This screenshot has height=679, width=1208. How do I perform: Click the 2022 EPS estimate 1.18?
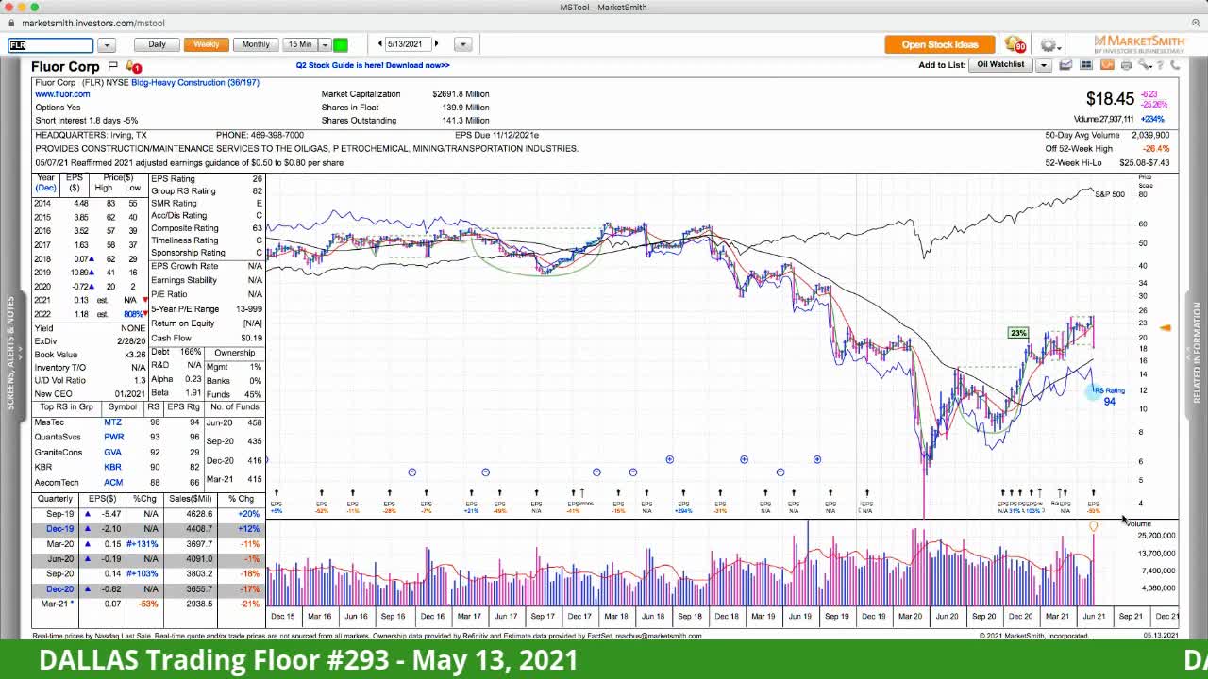(x=80, y=314)
